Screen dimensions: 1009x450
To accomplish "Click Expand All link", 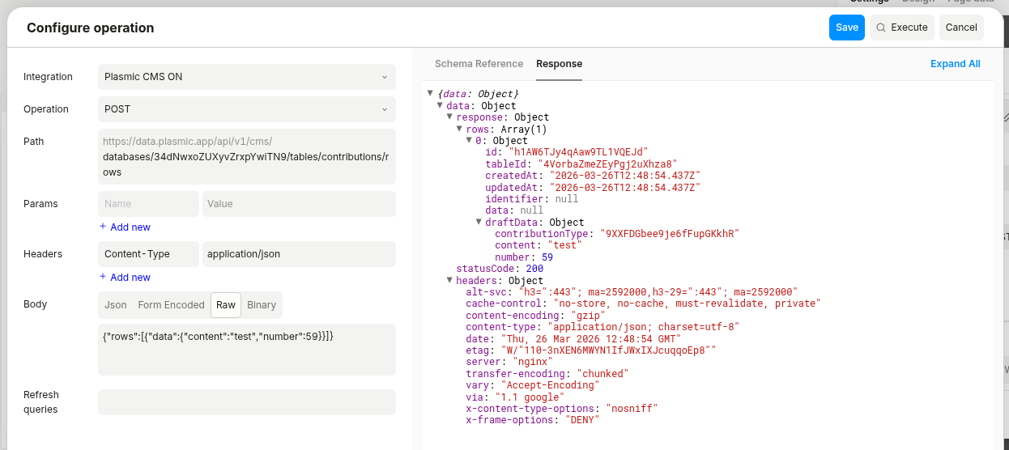I will click(955, 64).
